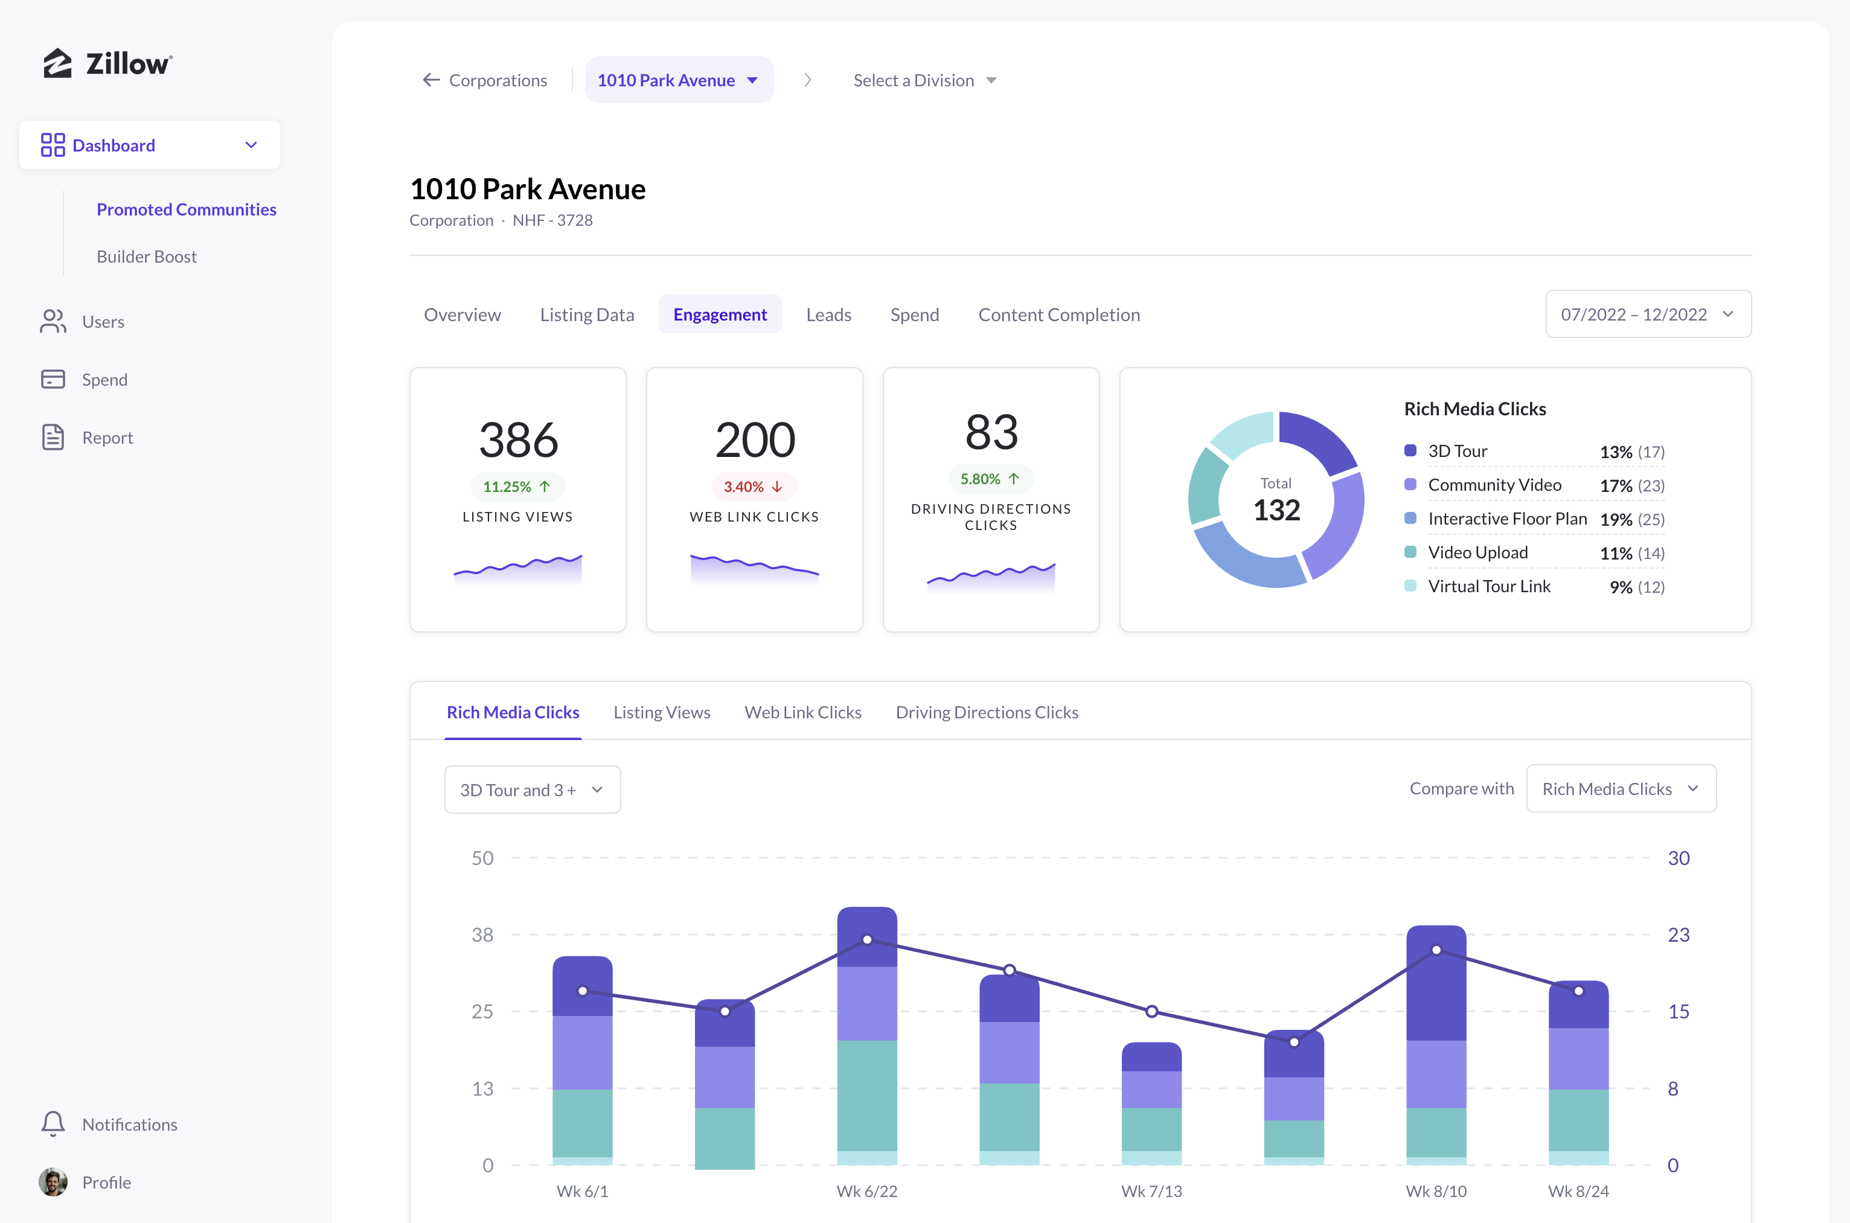Open Promoted Communities link
The image size is (1850, 1223).
187,209
